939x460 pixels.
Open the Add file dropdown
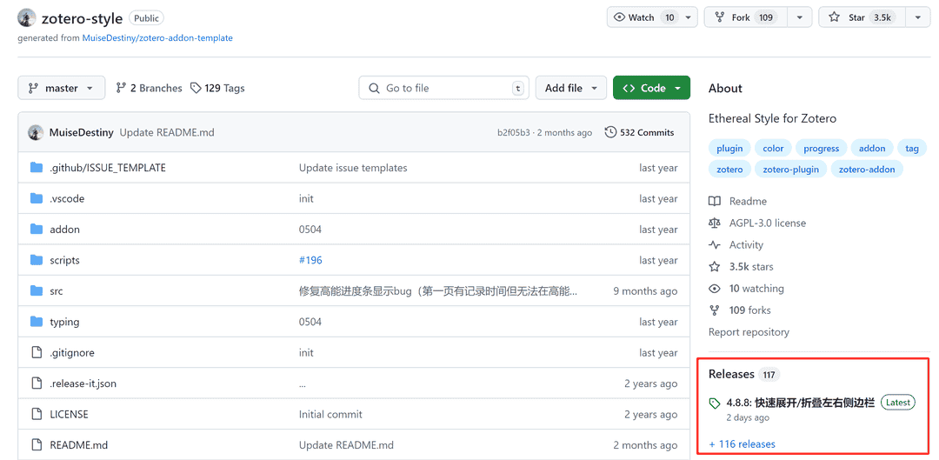pos(570,88)
